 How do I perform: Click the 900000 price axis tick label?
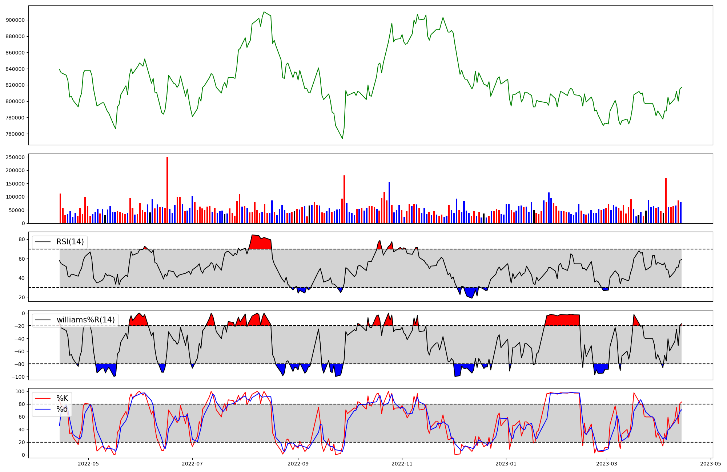coord(15,20)
